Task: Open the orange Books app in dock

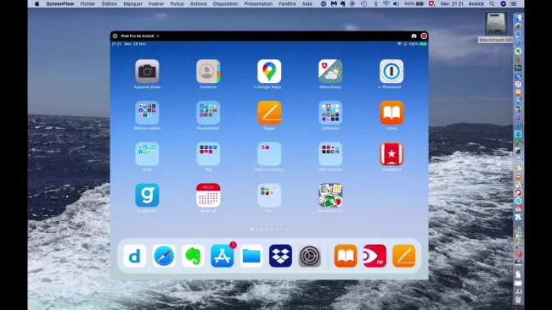Action: tap(346, 256)
